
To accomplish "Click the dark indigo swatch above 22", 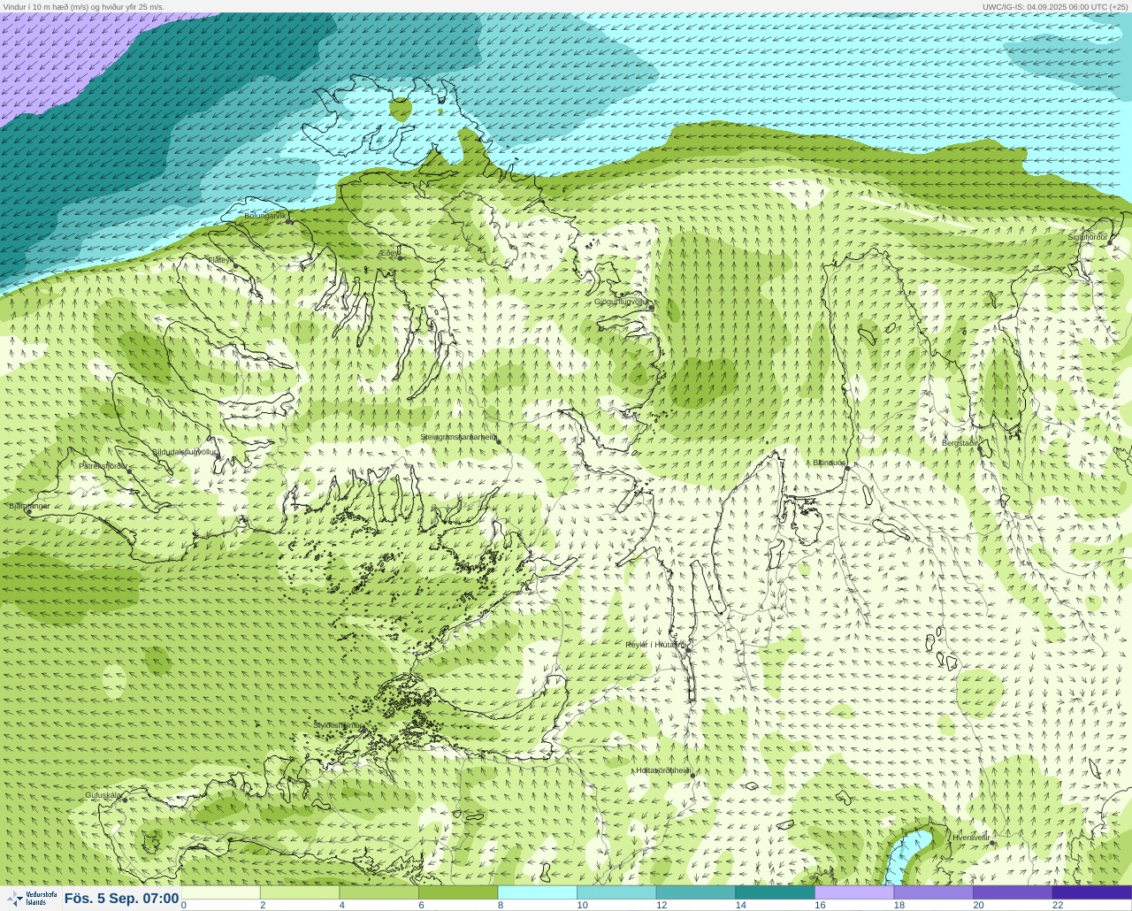I will (x=1092, y=892).
